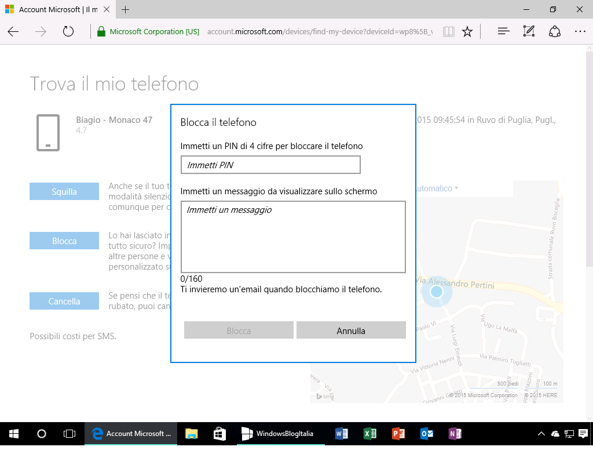This screenshot has height=454, width=593.
Task: Click the network tray icon
Action: coord(569,434)
